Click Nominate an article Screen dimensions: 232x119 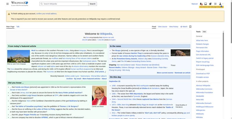[182, 73]
